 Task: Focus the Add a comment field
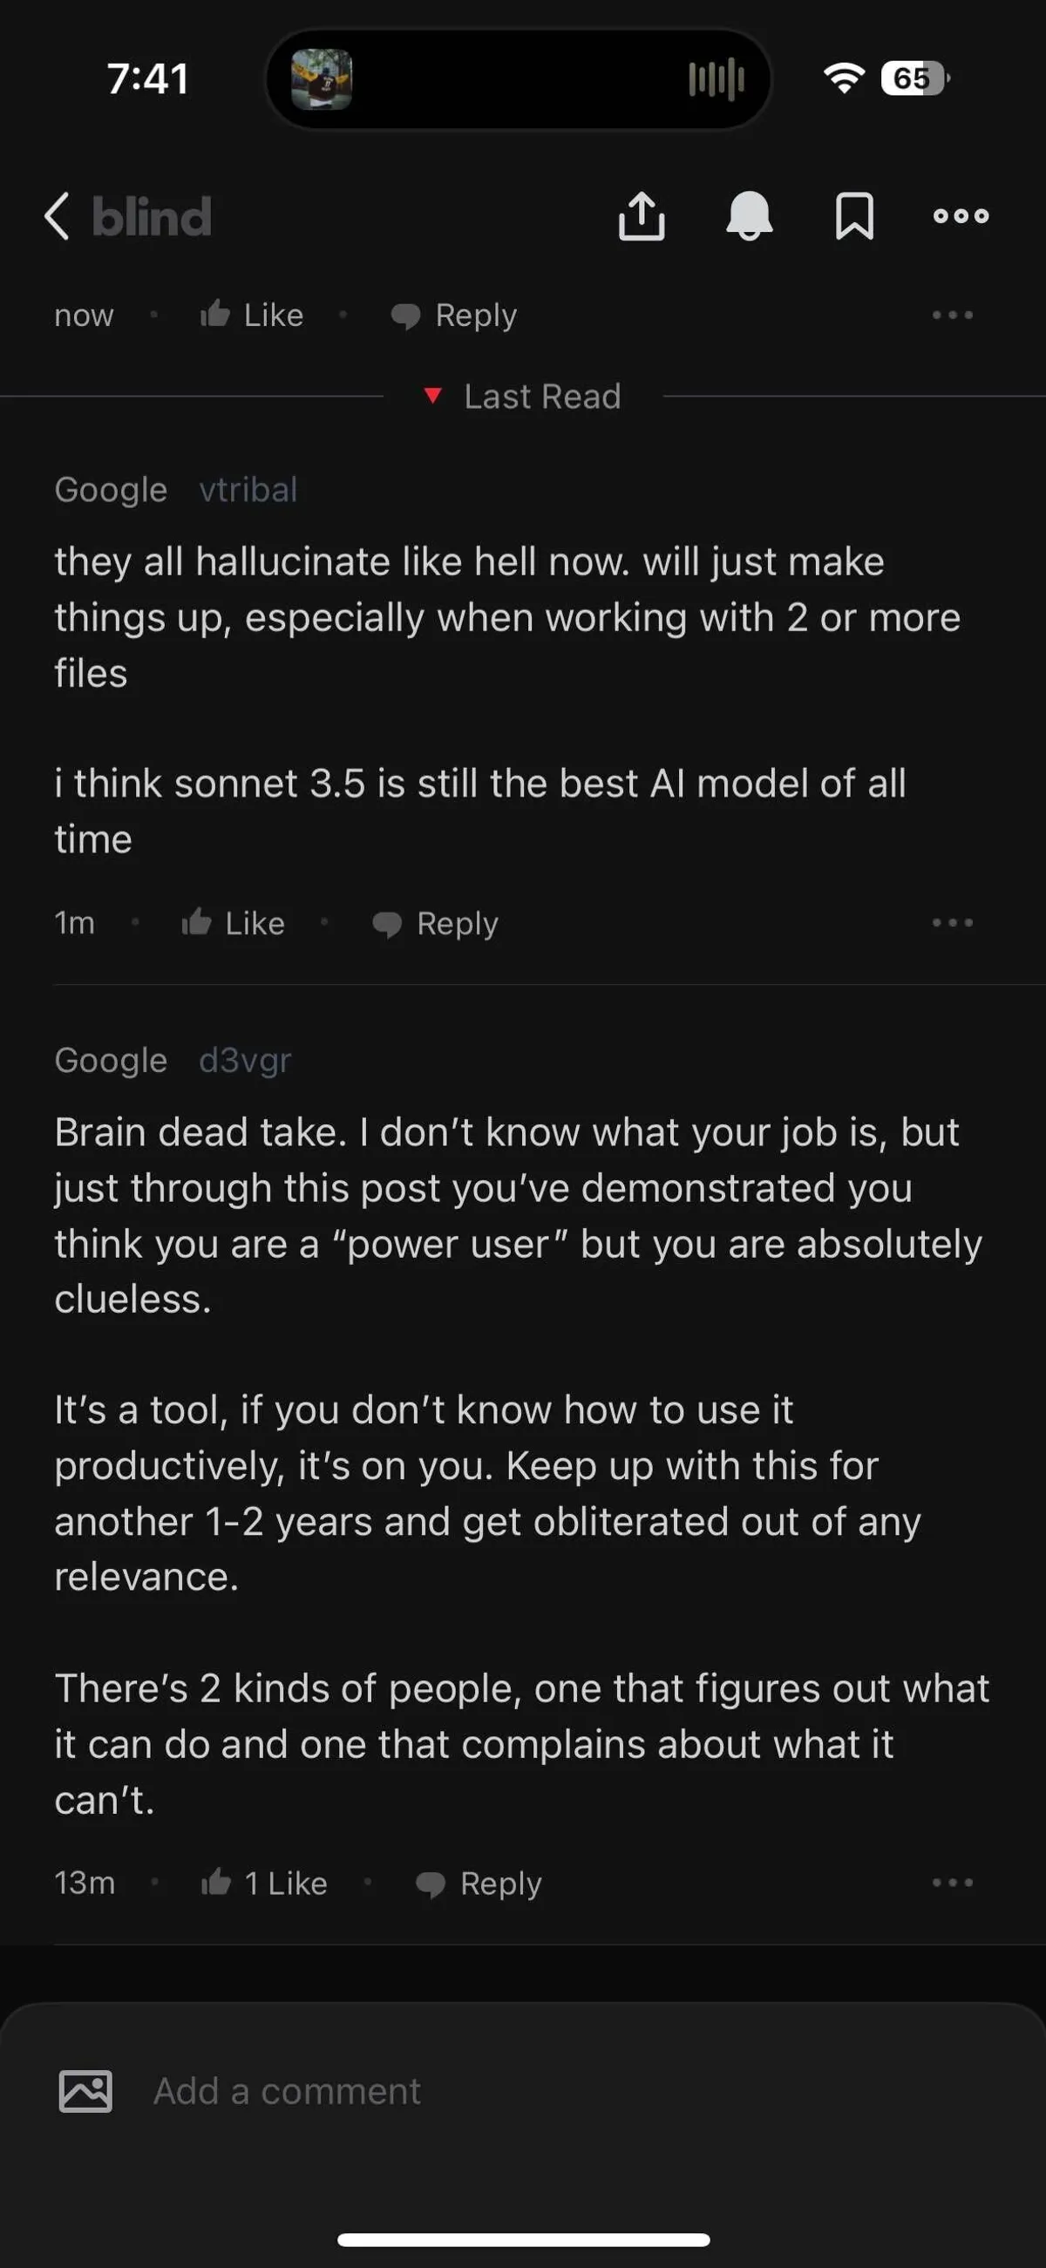pyautogui.click(x=528, y=2091)
